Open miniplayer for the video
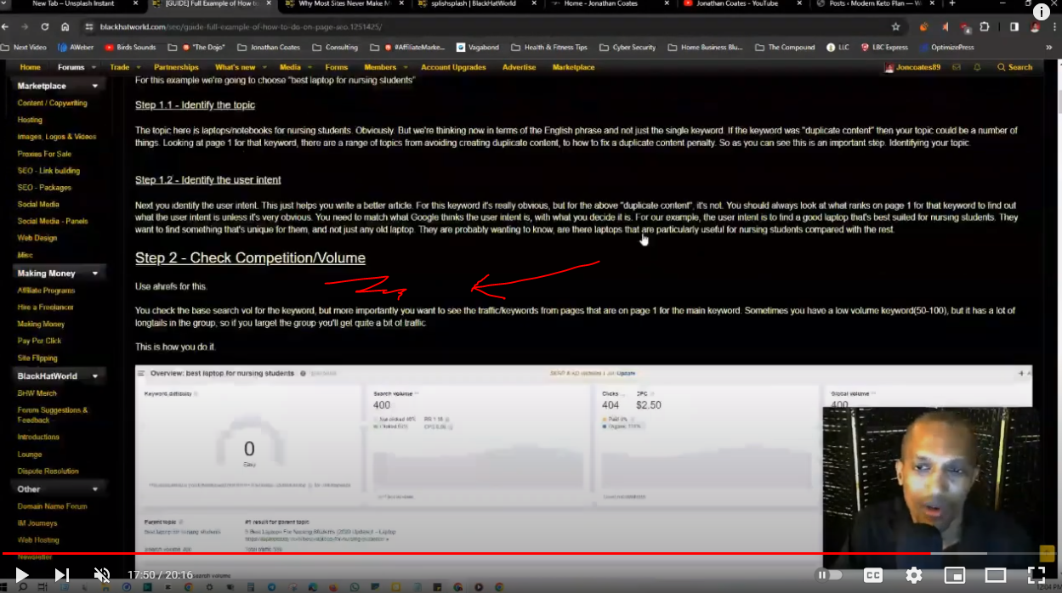The height and width of the screenshot is (593, 1062). click(954, 574)
